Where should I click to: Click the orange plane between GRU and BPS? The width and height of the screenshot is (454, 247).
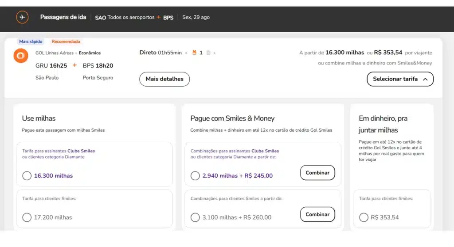click(74, 65)
